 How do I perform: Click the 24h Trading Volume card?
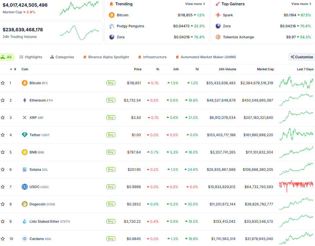coord(51,33)
